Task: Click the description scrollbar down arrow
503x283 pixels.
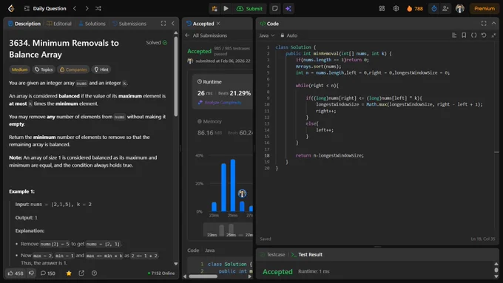Action: click(176, 264)
